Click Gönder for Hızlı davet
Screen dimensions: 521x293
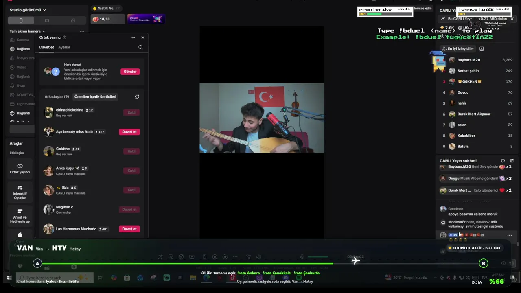click(x=130, y=72)
